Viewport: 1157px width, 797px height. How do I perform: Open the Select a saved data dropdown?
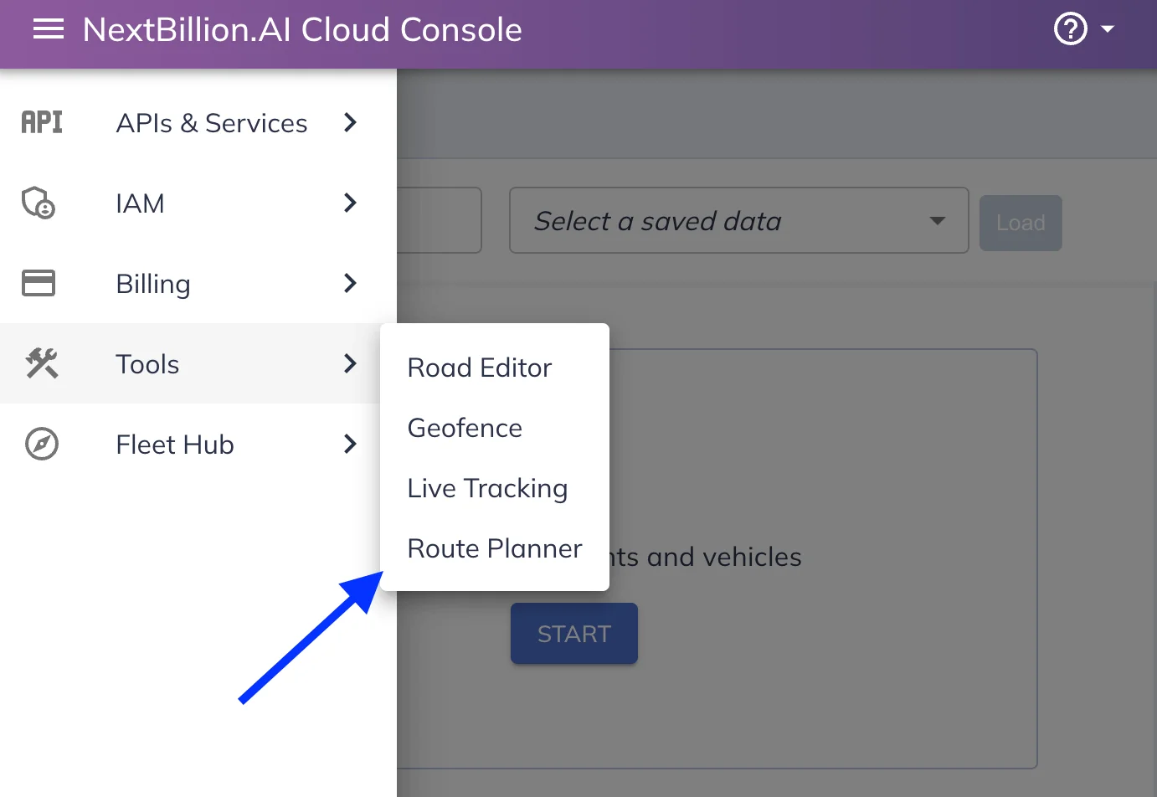(x=738, y=221)
